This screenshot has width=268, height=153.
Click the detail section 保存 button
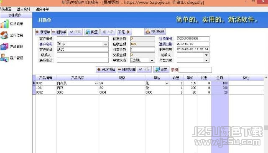(x=144, y=69)
